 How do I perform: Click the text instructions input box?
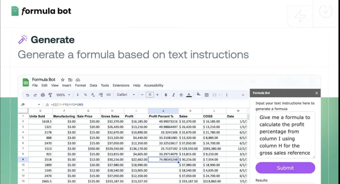click(x=285, y=135)
